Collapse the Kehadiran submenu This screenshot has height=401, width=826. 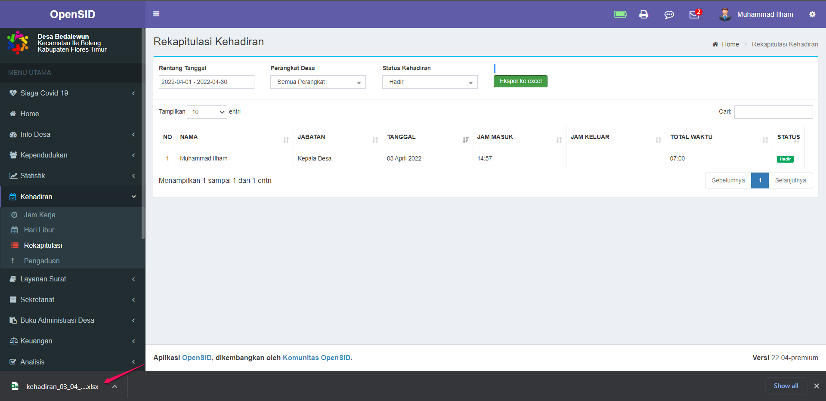click(x=134, y=197)
